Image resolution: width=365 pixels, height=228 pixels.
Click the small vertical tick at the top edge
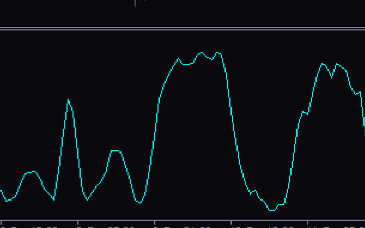click(135, 3)
